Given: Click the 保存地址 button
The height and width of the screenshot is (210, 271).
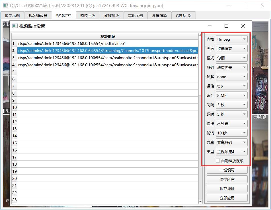Looking at the screenshot, I should tap(227, 189).
